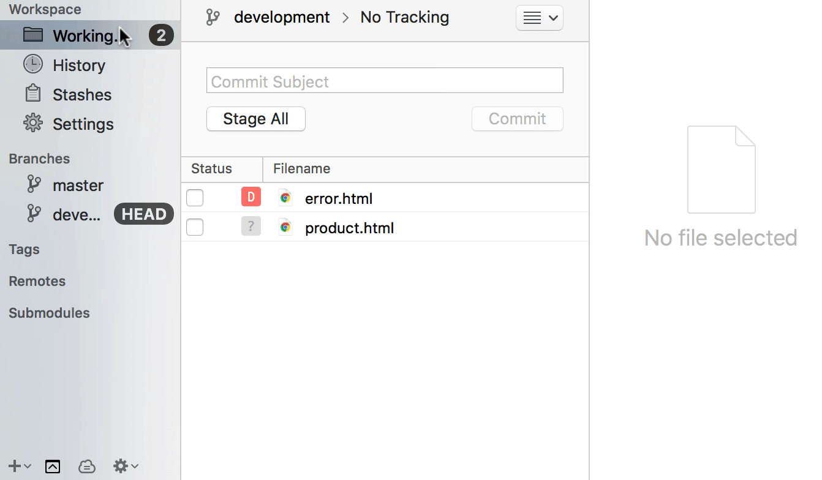
Task: Click the Status column header
Action: [211, 169]
